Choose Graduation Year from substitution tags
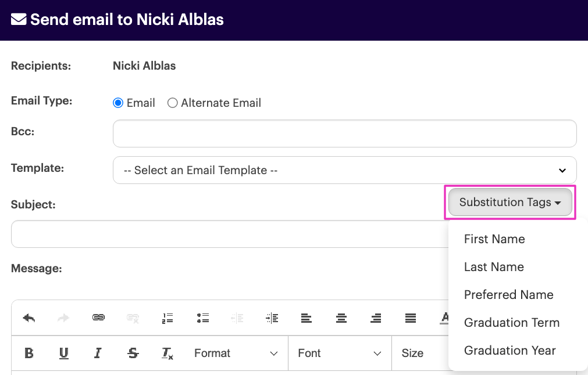 point(509,351)
